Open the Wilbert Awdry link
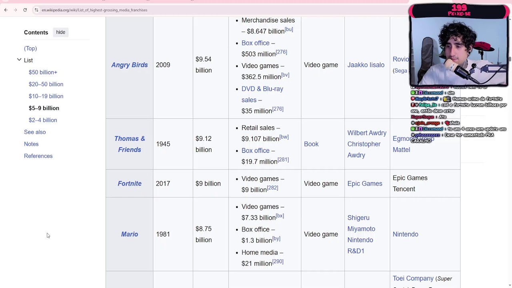Image resolution: width=512 pixels, height=288 pixels. 367,133
